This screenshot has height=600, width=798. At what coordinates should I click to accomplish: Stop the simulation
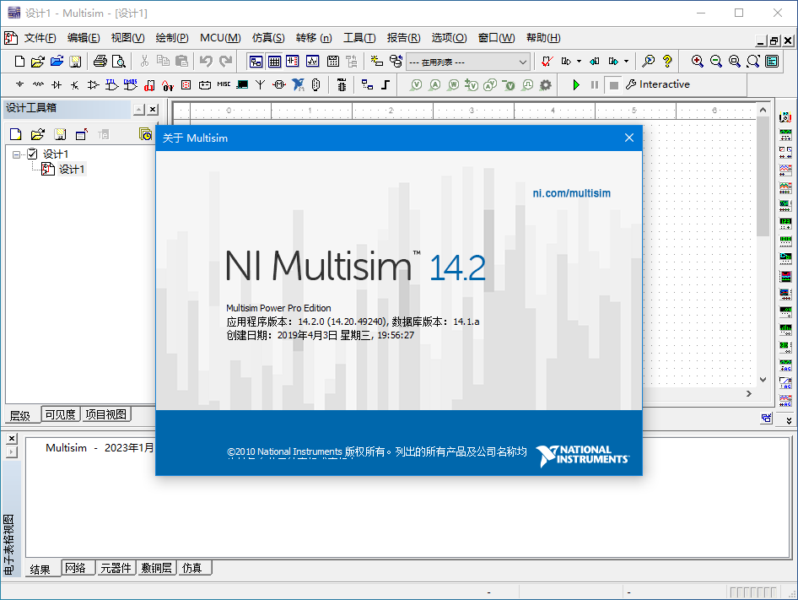[x=614, y=85]
